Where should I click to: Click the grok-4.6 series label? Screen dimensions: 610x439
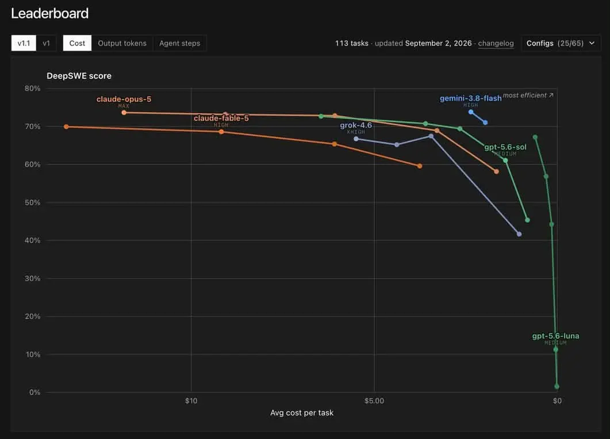[356, 125]
